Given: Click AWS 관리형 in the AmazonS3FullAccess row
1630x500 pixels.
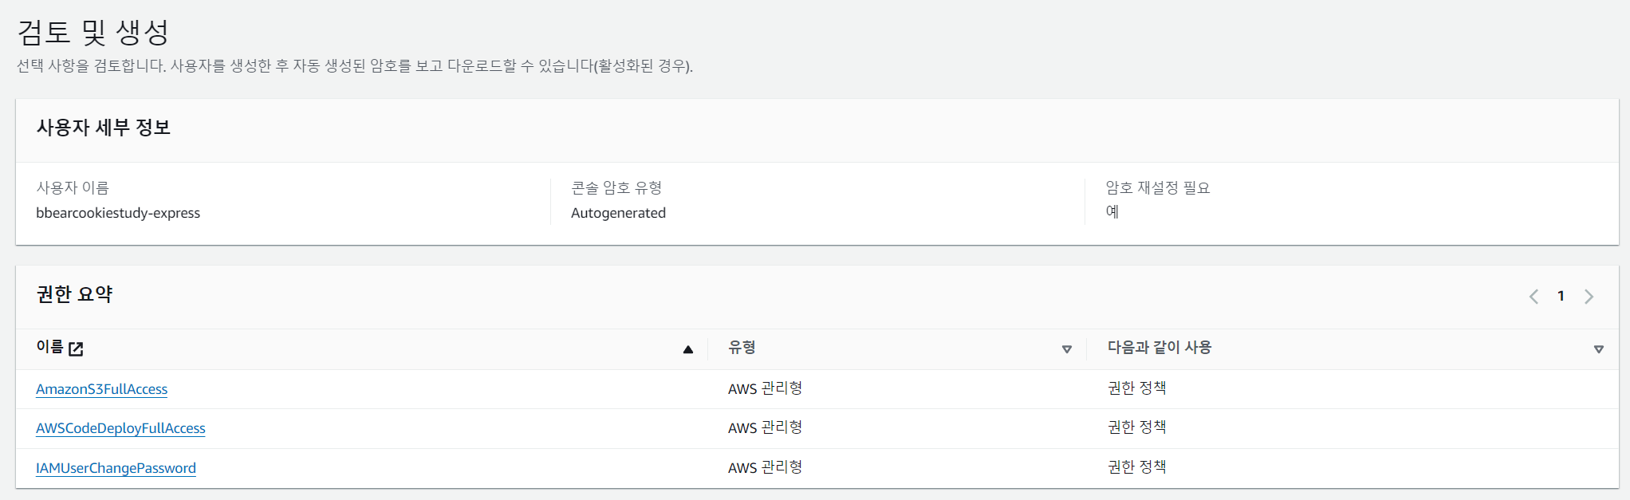Looking at the screenshot, I should [765, 388].
